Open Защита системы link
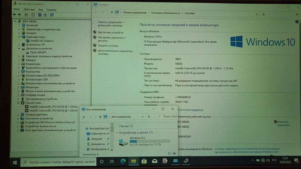The height and width of the screenshot is (169, 301). click(x=108, y=46)
